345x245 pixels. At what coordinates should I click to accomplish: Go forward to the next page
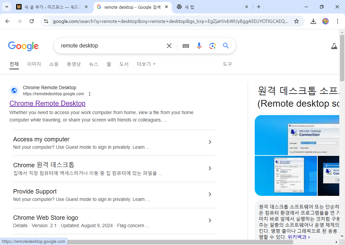point(20,21)
